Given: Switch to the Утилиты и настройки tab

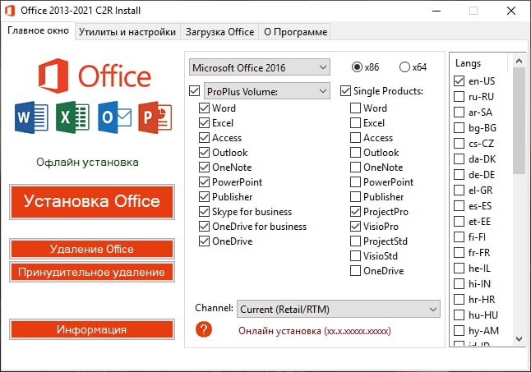Looking at the screenshot, I should [x=127, y=32].
